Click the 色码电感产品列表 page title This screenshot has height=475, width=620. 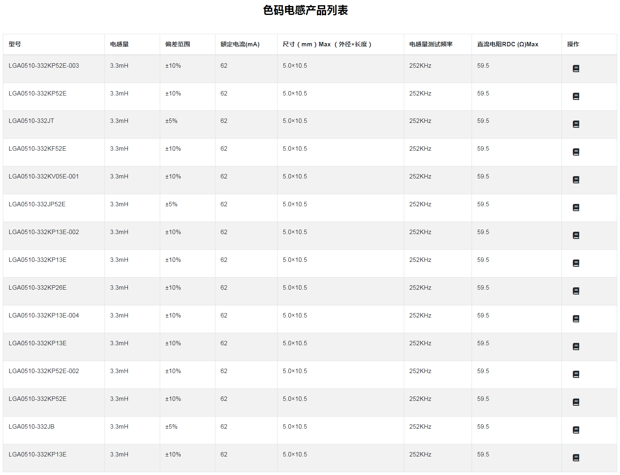305,10
